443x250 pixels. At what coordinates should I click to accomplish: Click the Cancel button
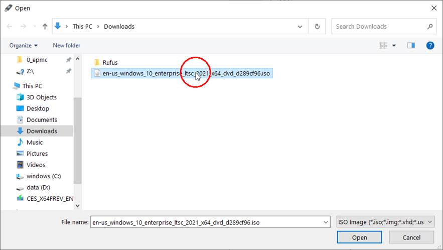coord(411,237)
